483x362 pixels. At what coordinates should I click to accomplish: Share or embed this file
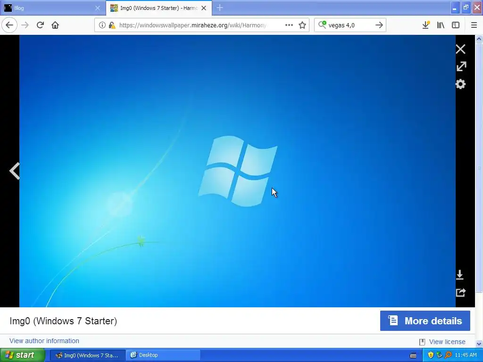460,292
